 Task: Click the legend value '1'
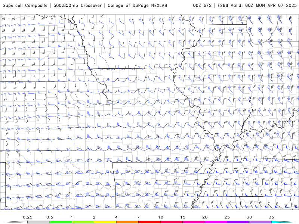pyautogui.click(x=72, y=217)
